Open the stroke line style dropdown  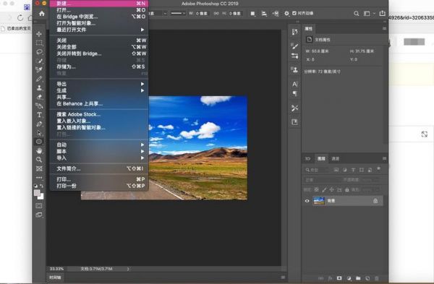tap(178, 13)
